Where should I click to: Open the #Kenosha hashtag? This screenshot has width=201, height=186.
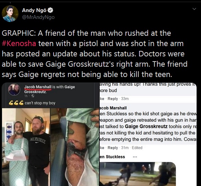click(x=19, y=43)
